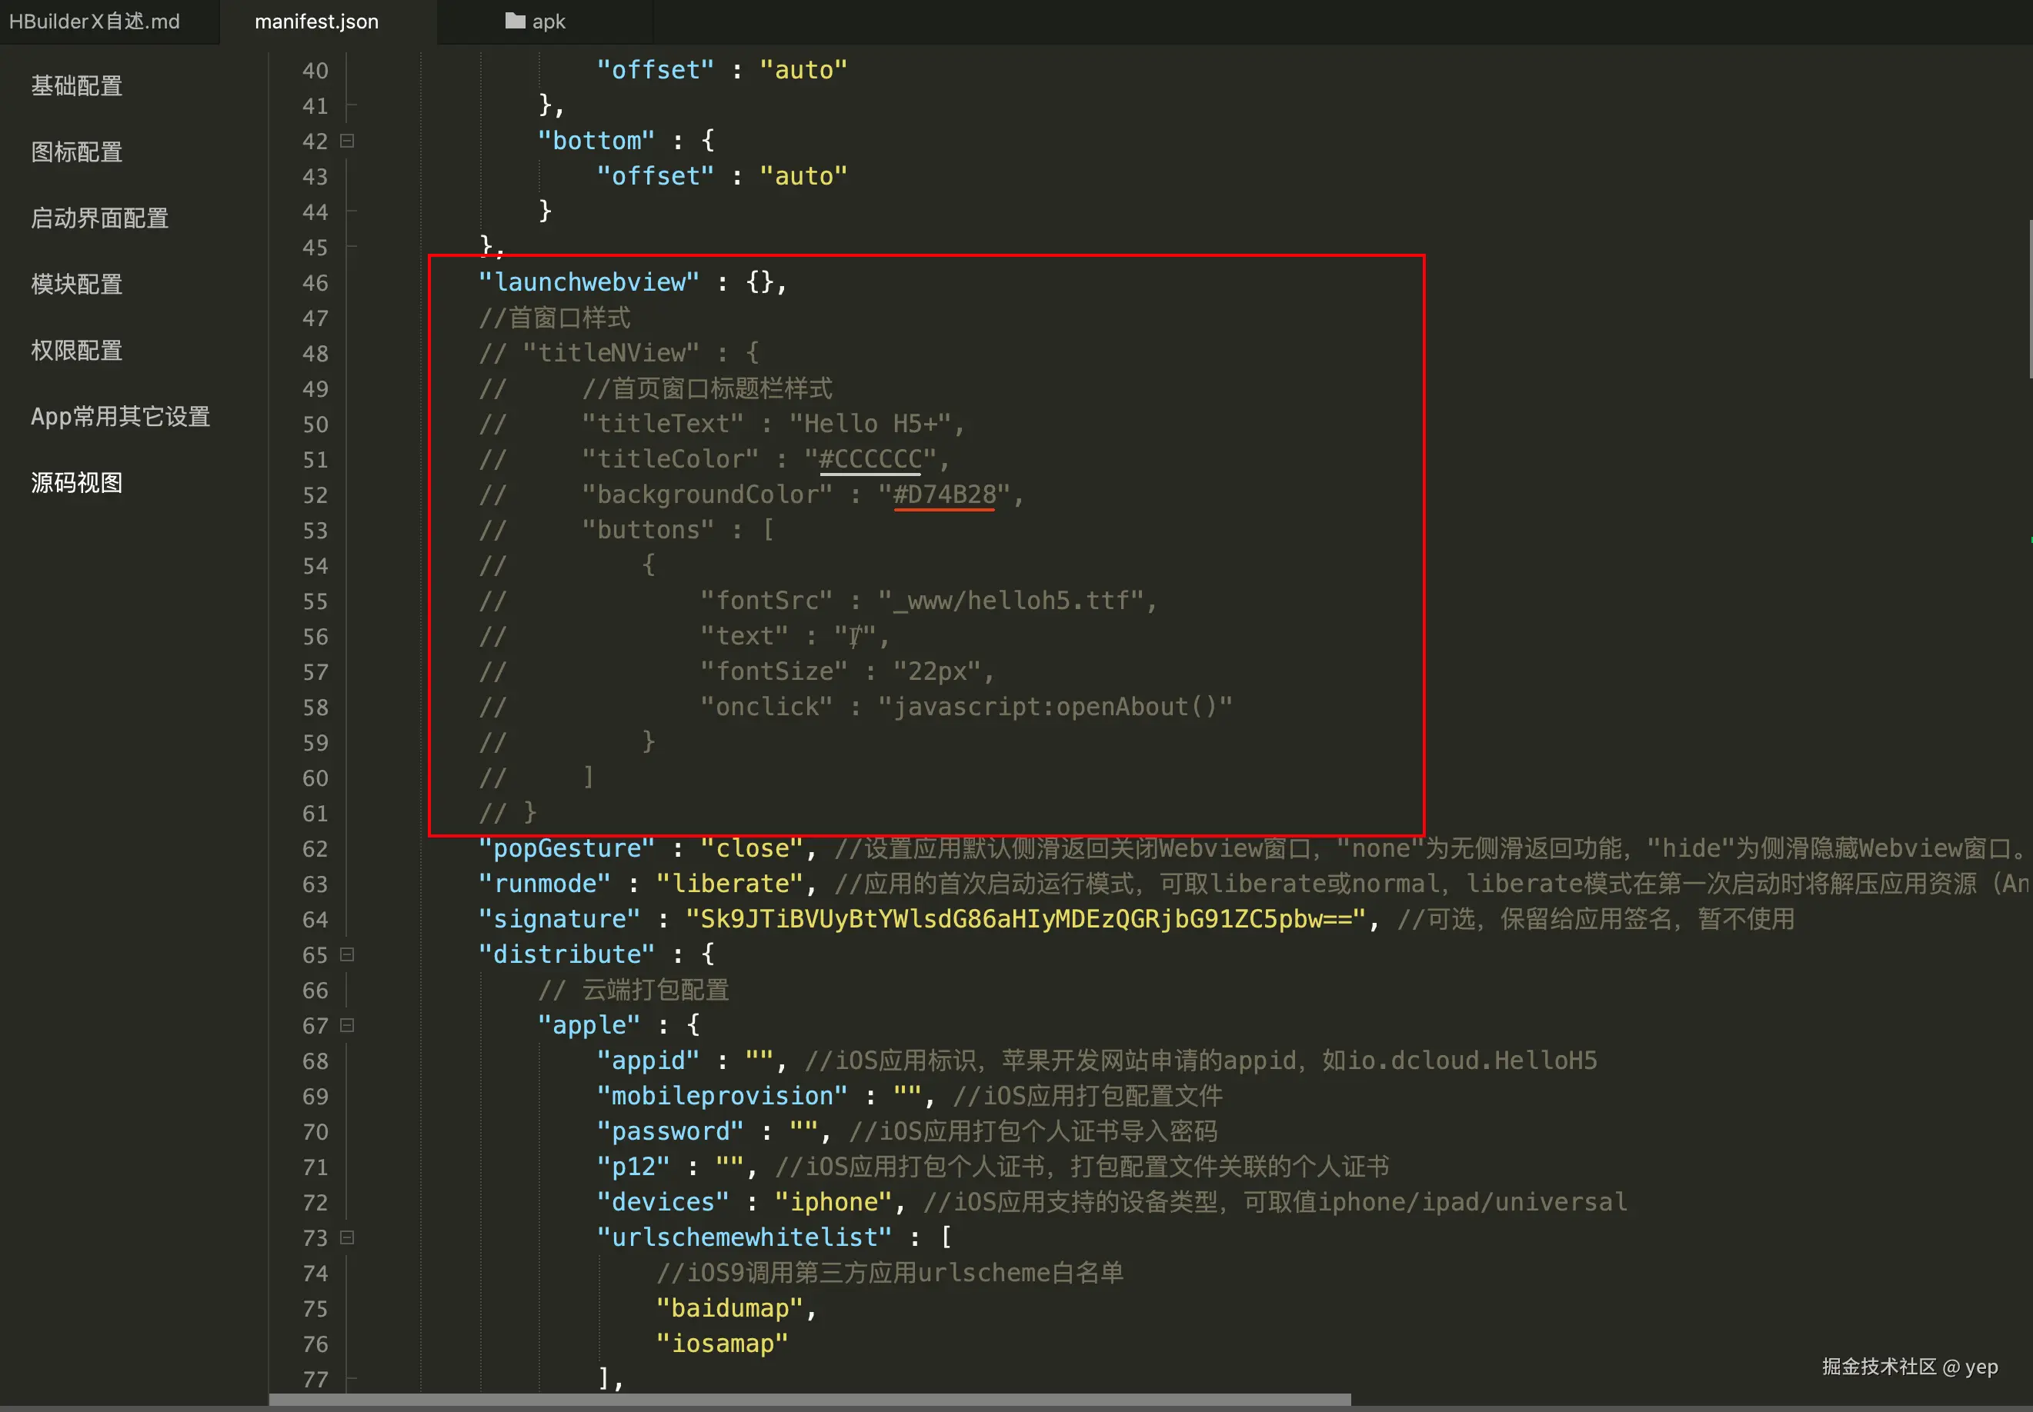Open 基础配置 in the sidebar
The image size is (2033, 1412).
pyautogui.click(x=77, y=86)
